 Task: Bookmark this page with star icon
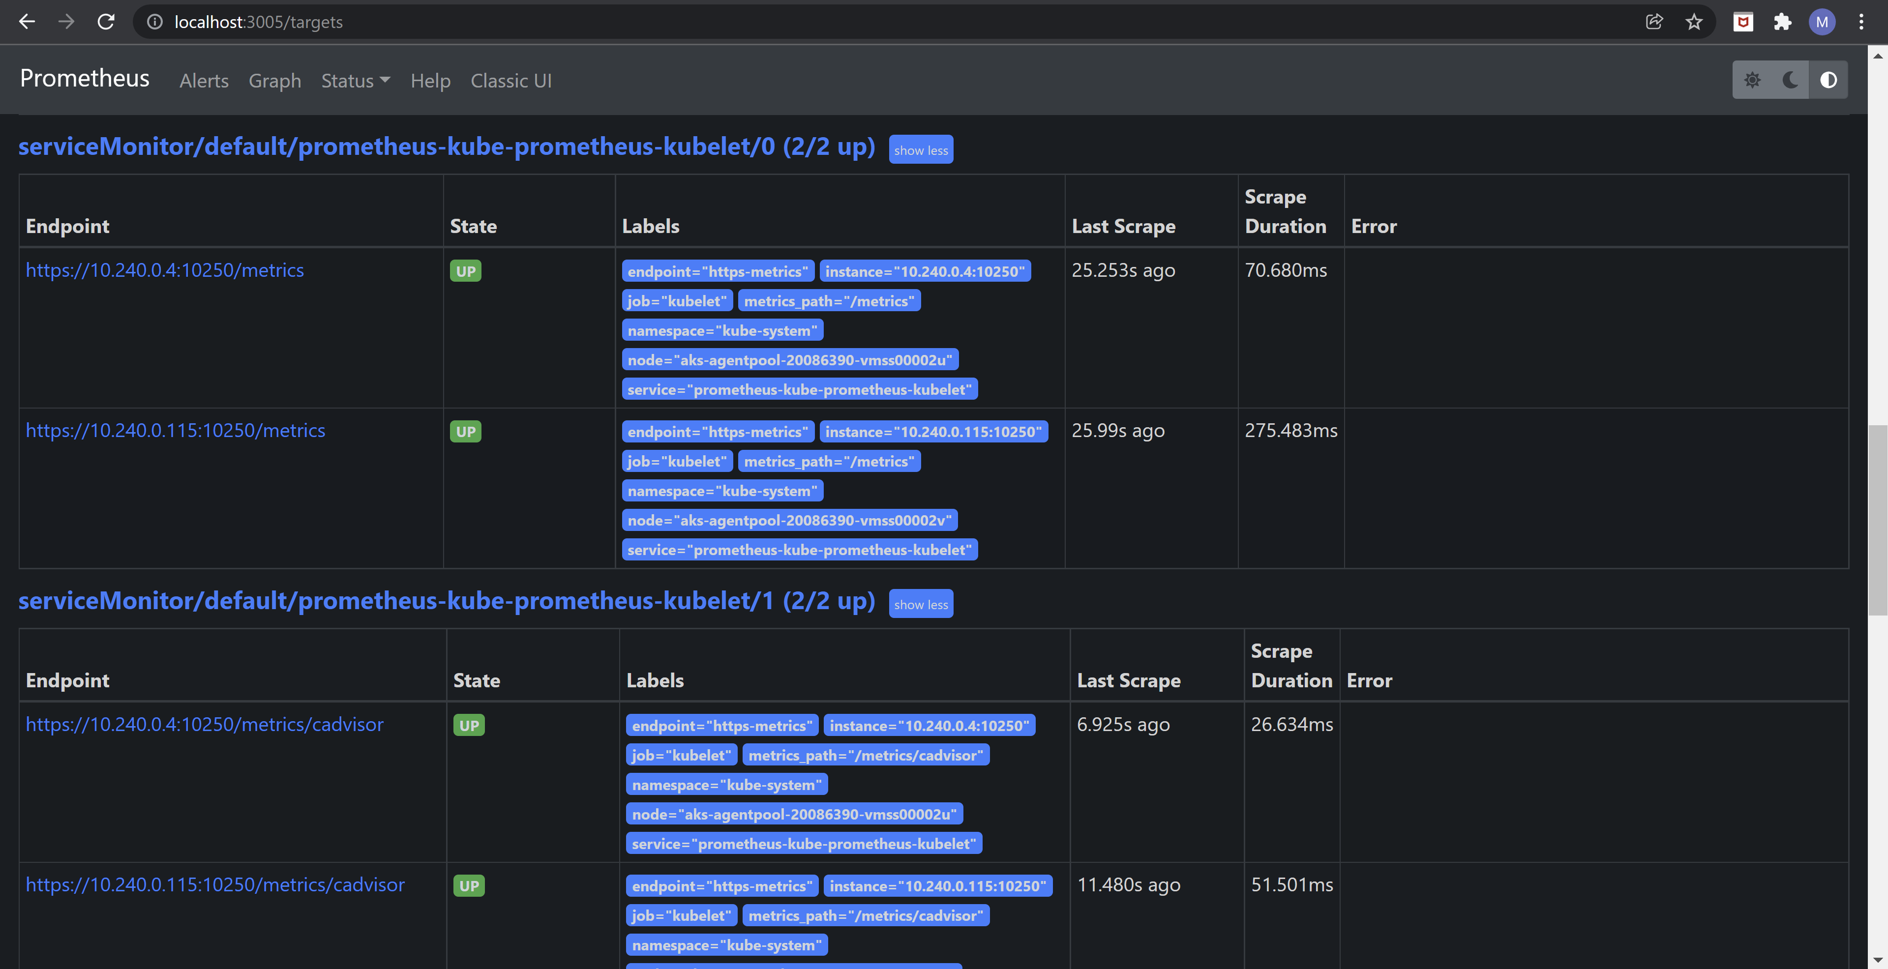point(1694,22)
